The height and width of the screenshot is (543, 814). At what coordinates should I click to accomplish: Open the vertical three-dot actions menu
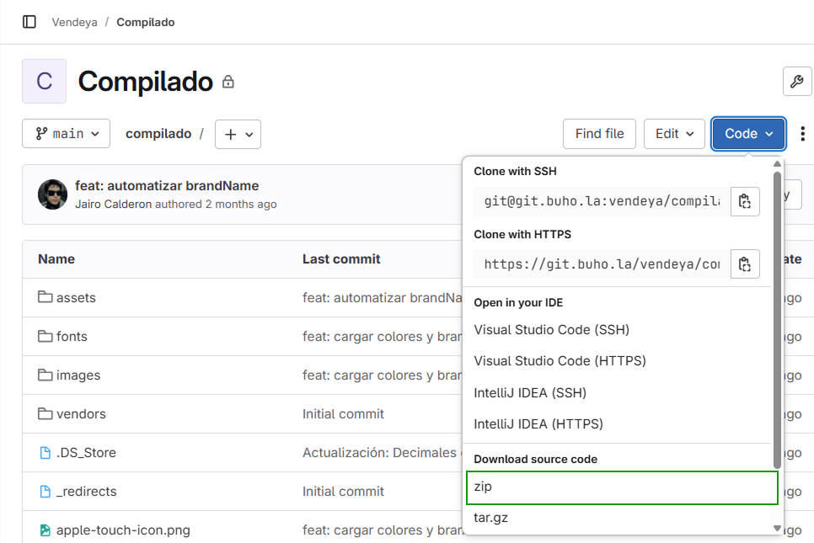point(802,134)
